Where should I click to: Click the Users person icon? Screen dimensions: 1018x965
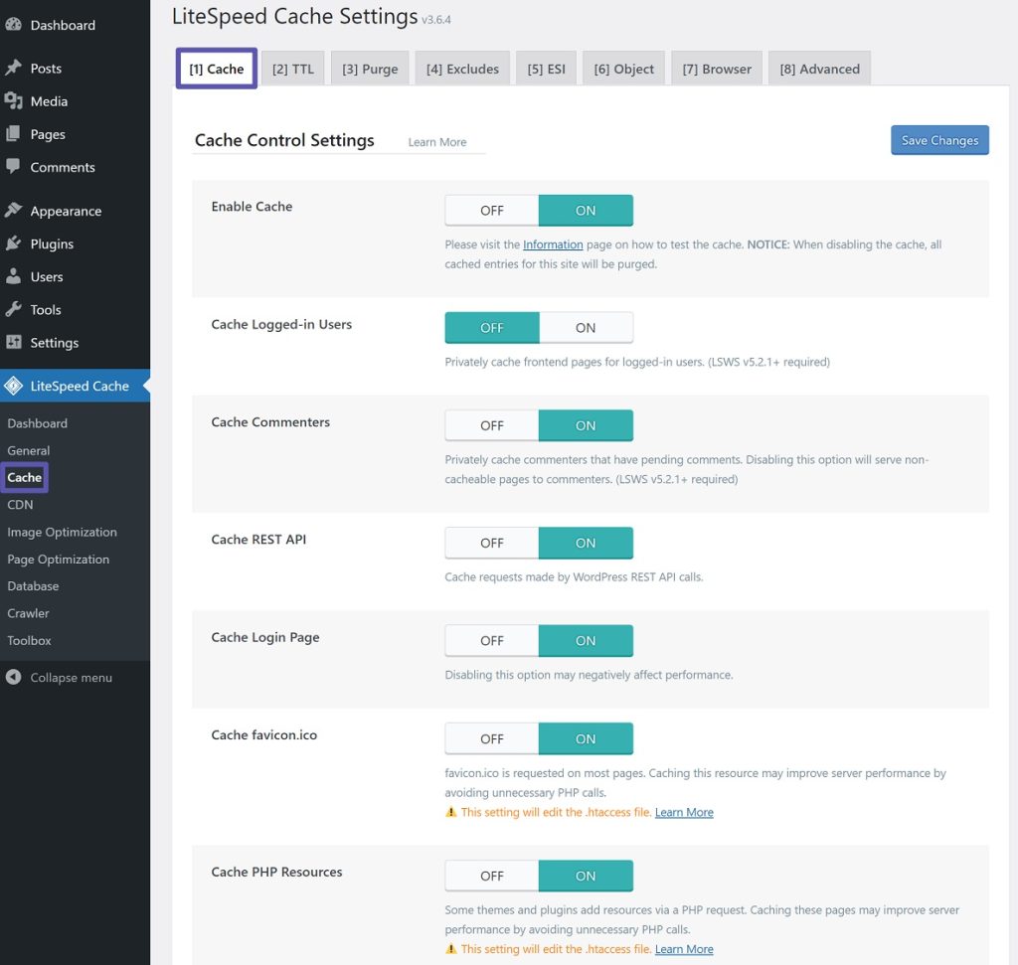(13, 276)
